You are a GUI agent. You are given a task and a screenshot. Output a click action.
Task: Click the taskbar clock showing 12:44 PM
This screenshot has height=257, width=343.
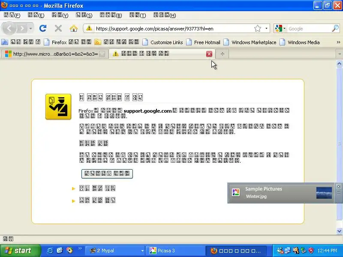click(x=327, y=251)
